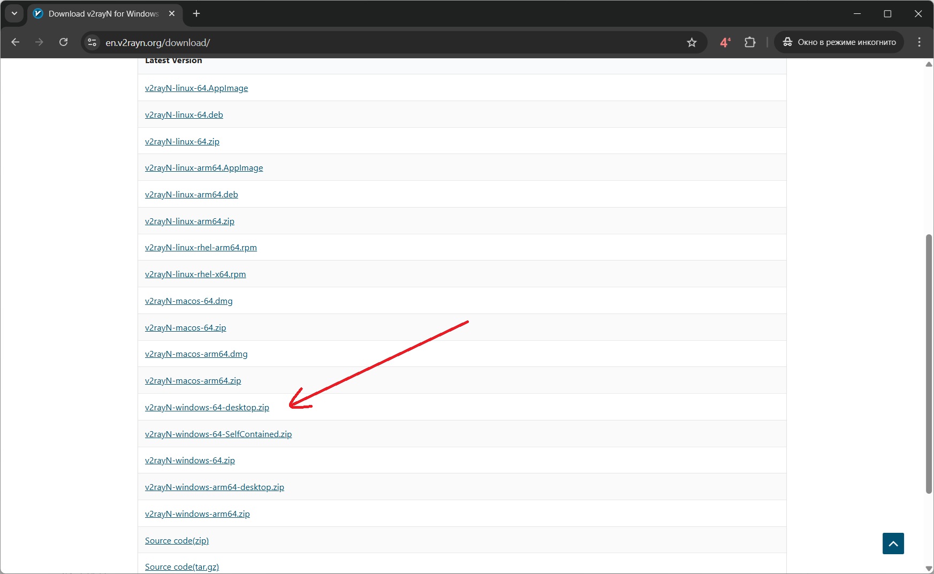Screen dimensions: 934x574
Task: Bookmark this page with star icon
Action: (x=692, y=42)
